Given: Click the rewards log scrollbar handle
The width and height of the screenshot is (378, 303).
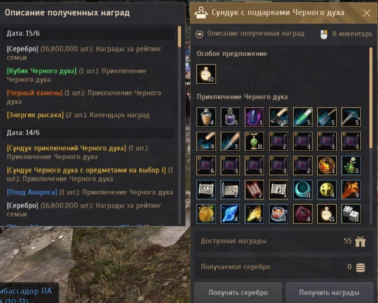Looking at the screenshot, I should [179, 37].
